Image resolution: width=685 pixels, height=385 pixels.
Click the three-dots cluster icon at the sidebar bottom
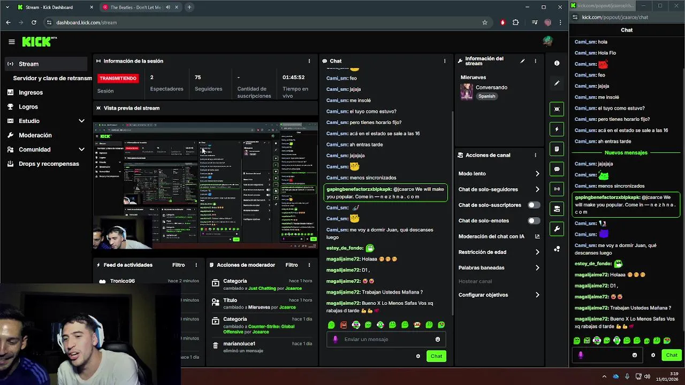(557, 249)
